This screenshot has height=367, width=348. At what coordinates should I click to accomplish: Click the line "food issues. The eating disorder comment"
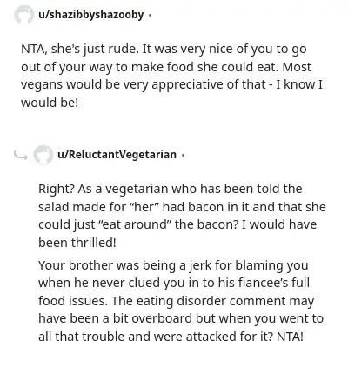pyautogui.click(x=176, y=301)
